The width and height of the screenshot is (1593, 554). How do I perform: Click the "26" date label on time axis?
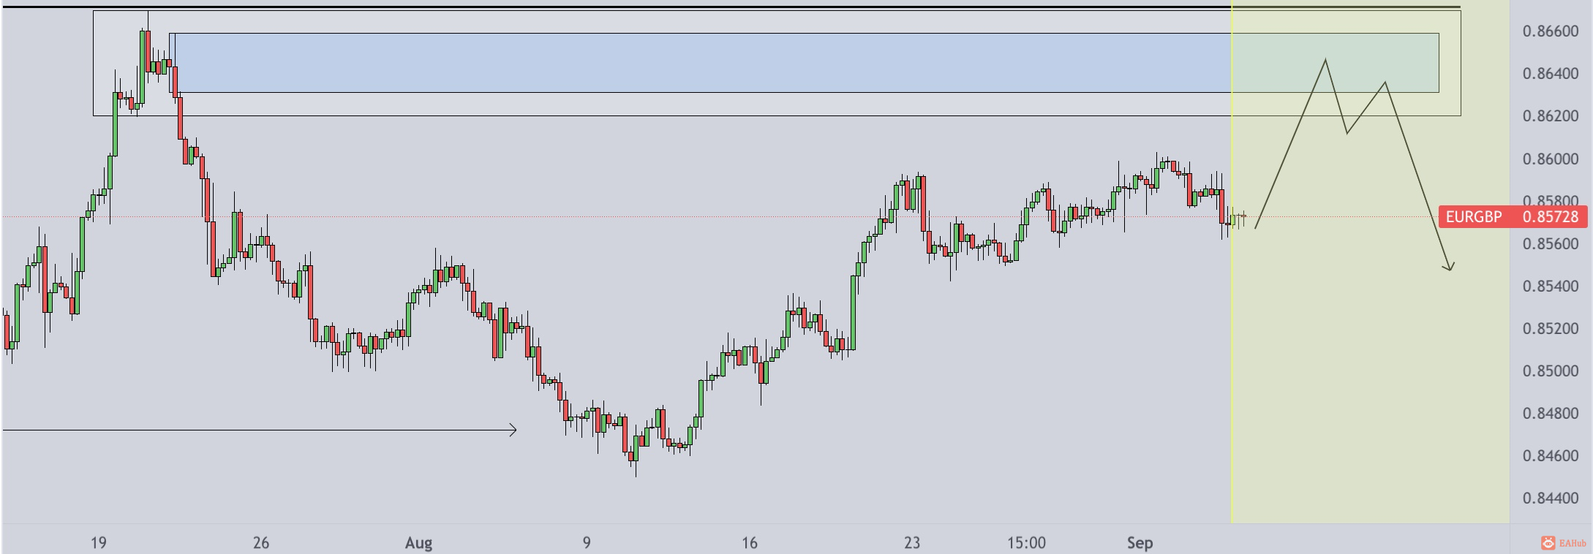pyautogui.click(x=261, y=543)
